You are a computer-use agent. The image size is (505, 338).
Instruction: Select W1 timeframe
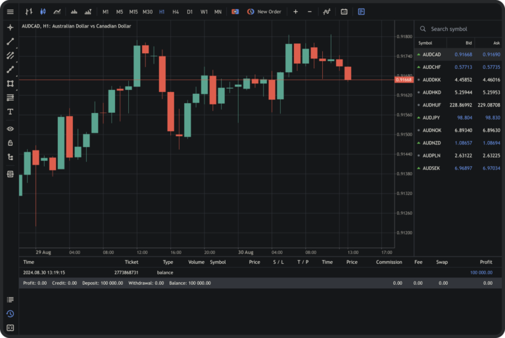pyautogui.click(x=204, y=12)
